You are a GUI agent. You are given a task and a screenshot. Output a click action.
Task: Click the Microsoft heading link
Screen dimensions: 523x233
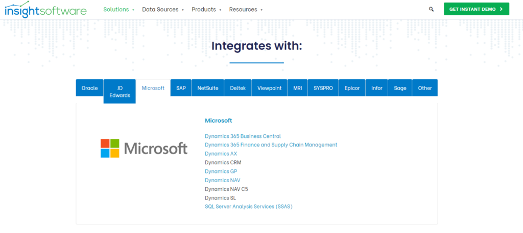tap(219, 121)
